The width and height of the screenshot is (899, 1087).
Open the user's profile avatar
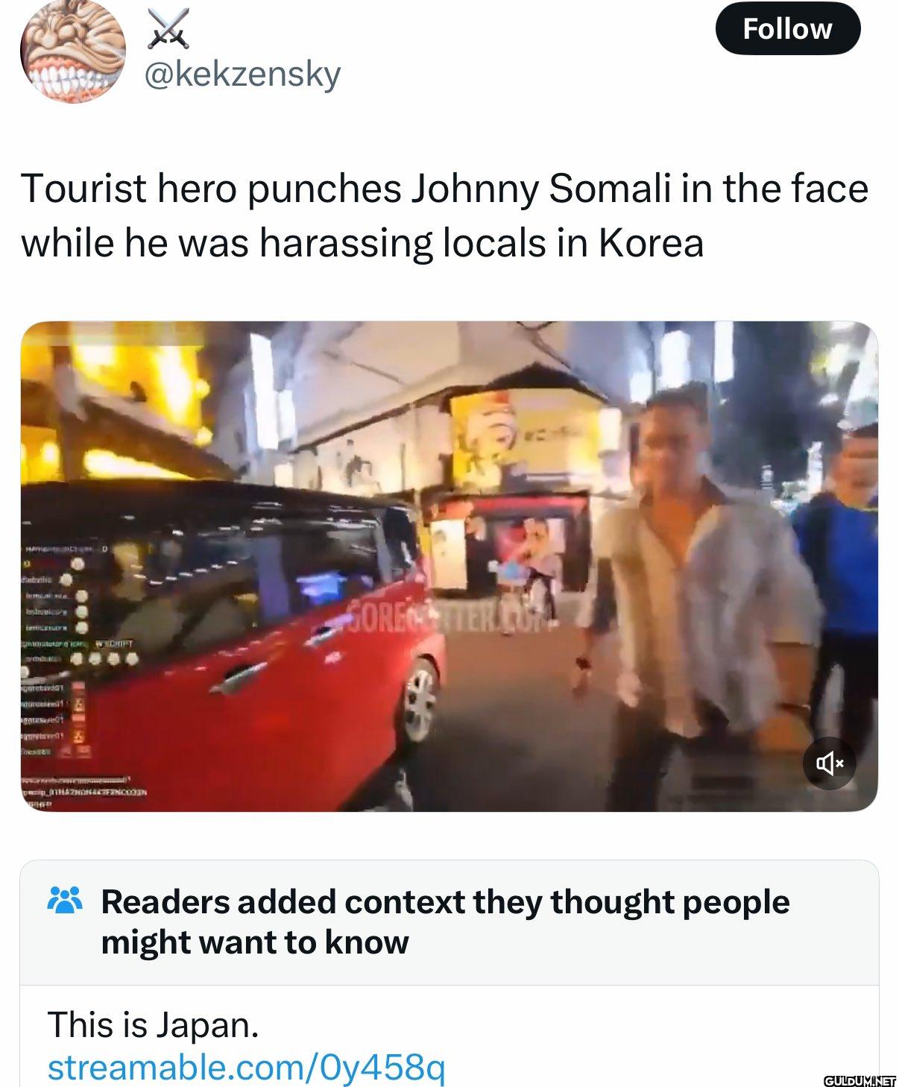[x=72, y=51]
